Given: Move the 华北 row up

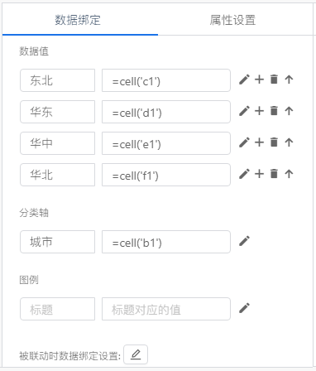Looking at the screenshot, I should pyautogui.click(x=289, y=174).
